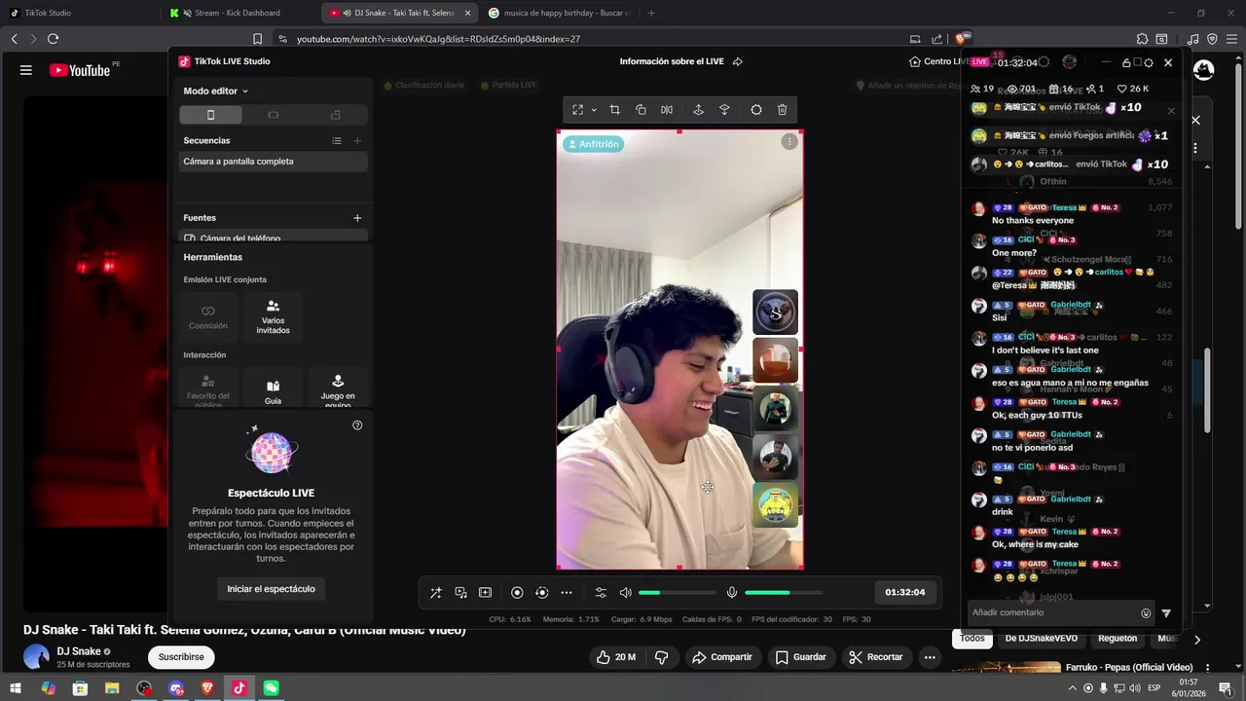The height and width of the screenshot is (701, 1246).
Task: Add a new source with the plus icon
Action: point(357,218)
